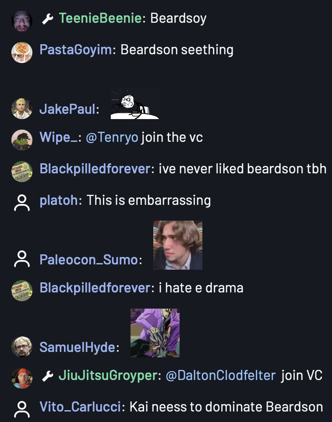View the purple suit anime emote
Image resolution: width=332 pixels, height=422 pixels.
155,333
